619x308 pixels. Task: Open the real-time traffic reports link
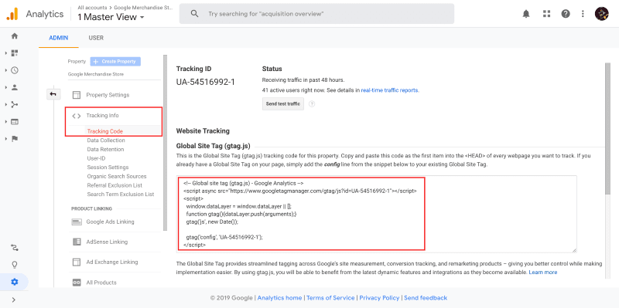click(390, 90)
